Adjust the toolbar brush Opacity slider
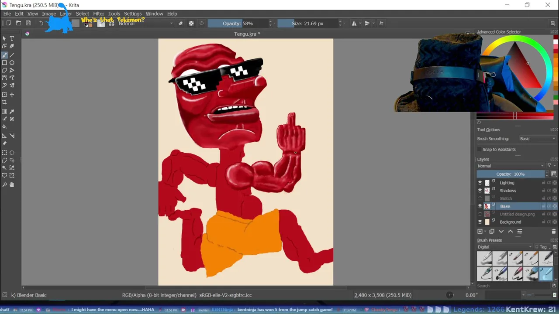 (x=238, y=23)
